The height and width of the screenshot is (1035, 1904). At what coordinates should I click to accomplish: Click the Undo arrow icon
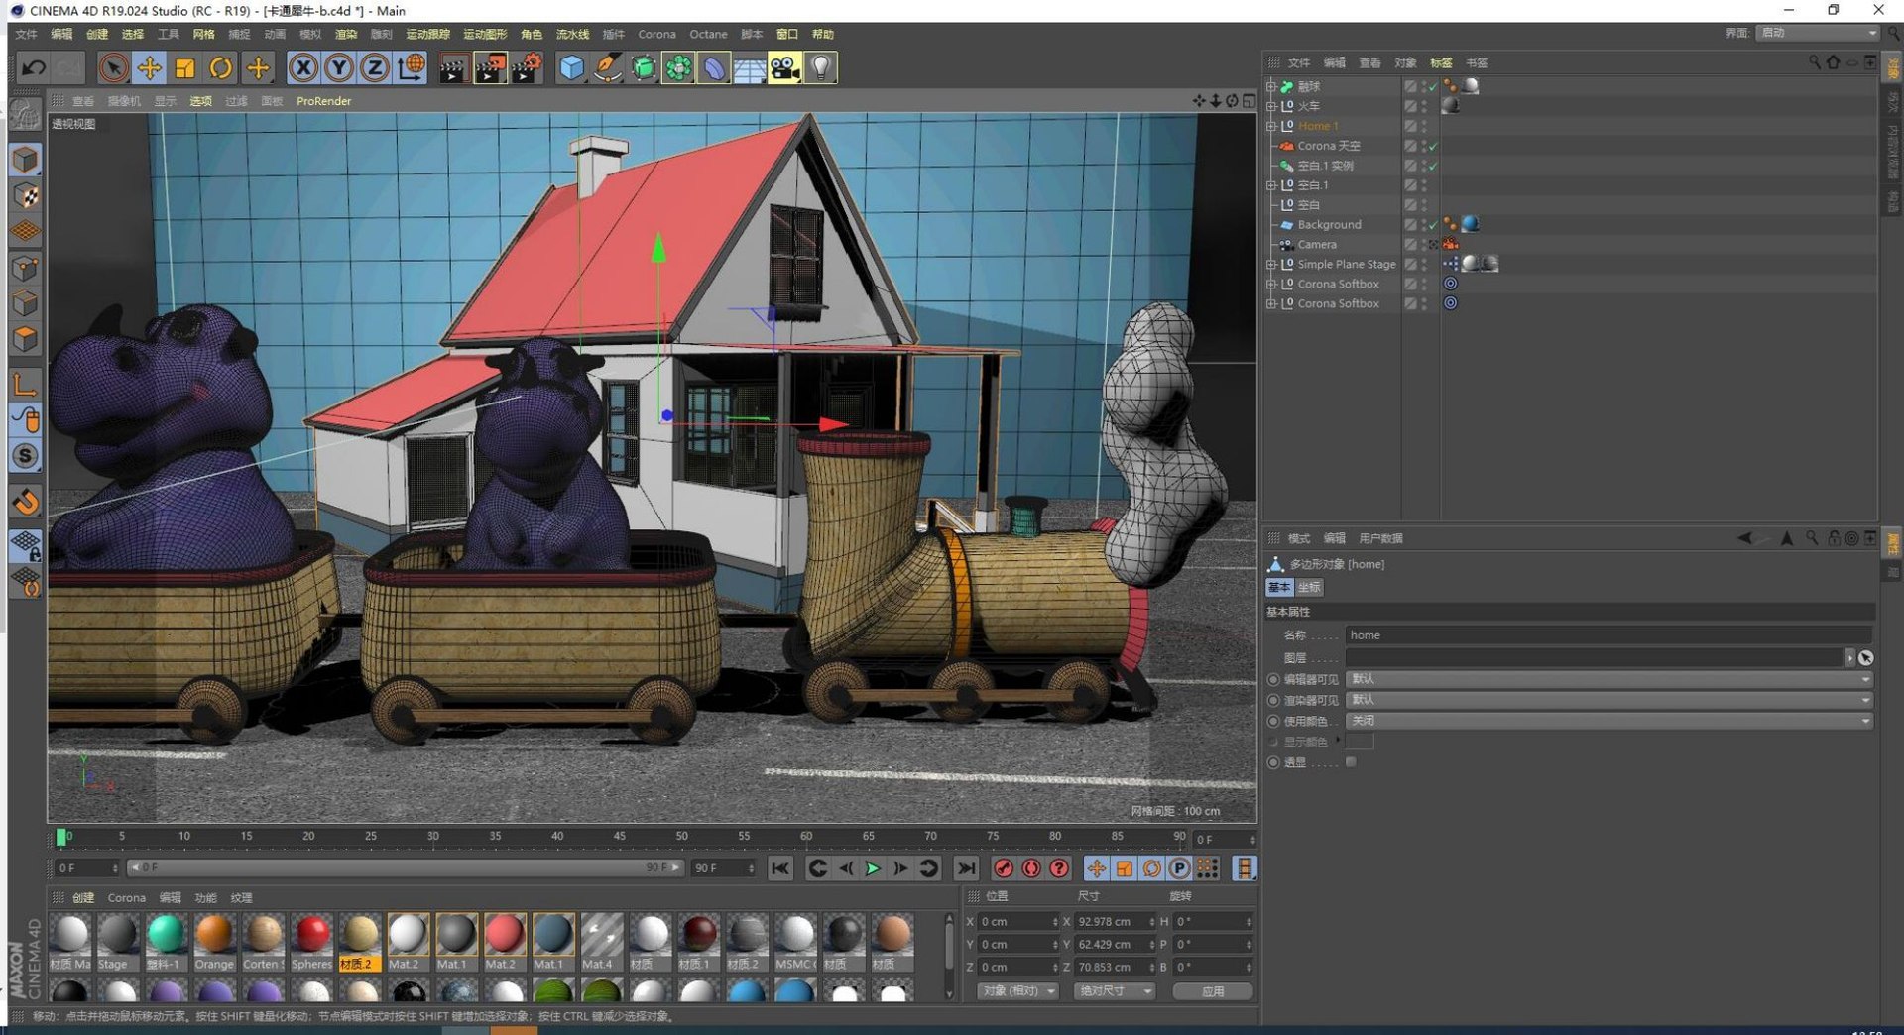(x=34, y=67)
